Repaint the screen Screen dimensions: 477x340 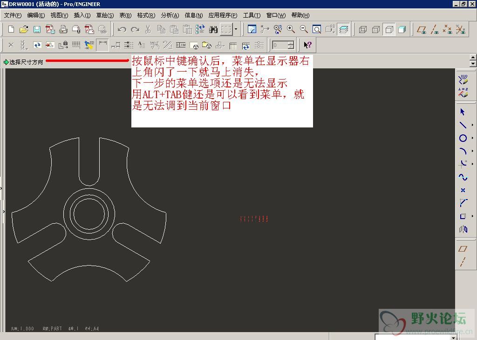tap(252, 29)
